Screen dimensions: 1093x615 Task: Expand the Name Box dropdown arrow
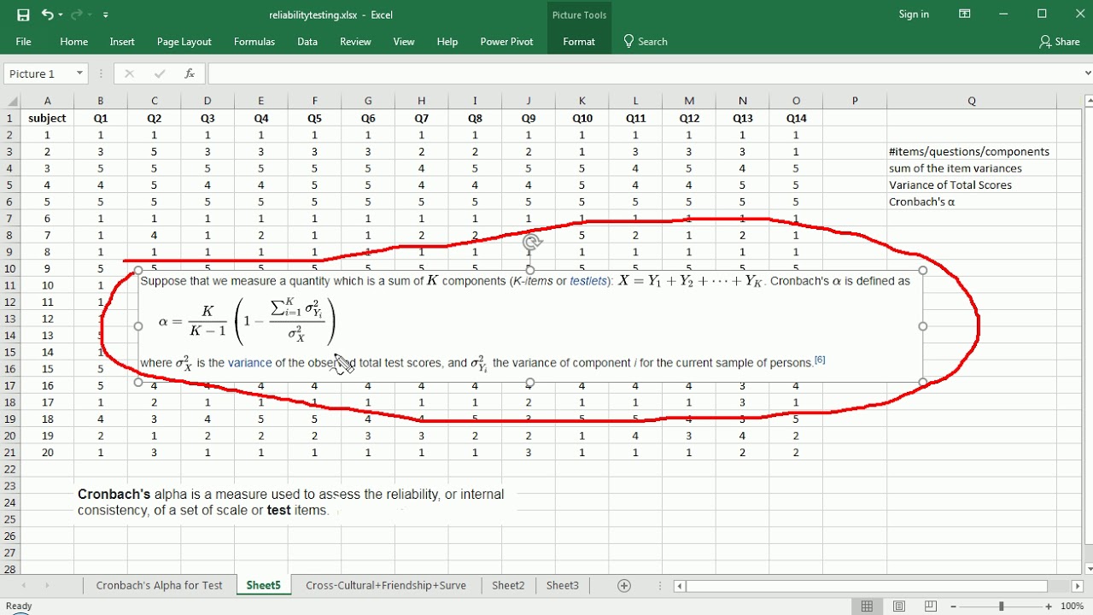point(79,73)
